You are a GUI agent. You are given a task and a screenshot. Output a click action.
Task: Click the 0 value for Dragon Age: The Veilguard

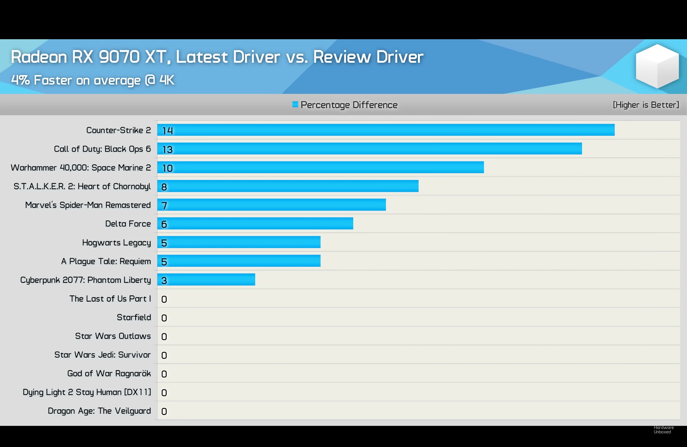pyautogui.click(x=164, y=412)
